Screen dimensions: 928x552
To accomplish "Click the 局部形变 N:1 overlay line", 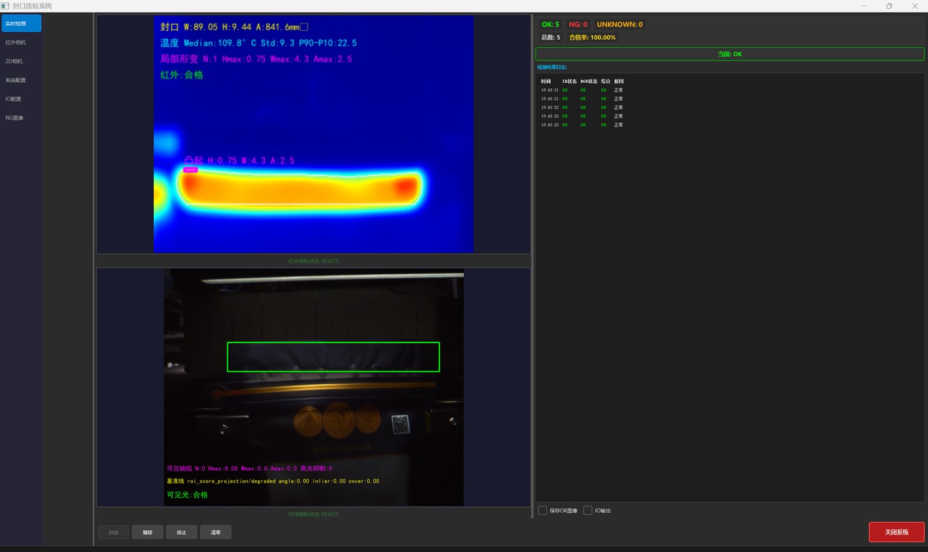I will 256,59.
